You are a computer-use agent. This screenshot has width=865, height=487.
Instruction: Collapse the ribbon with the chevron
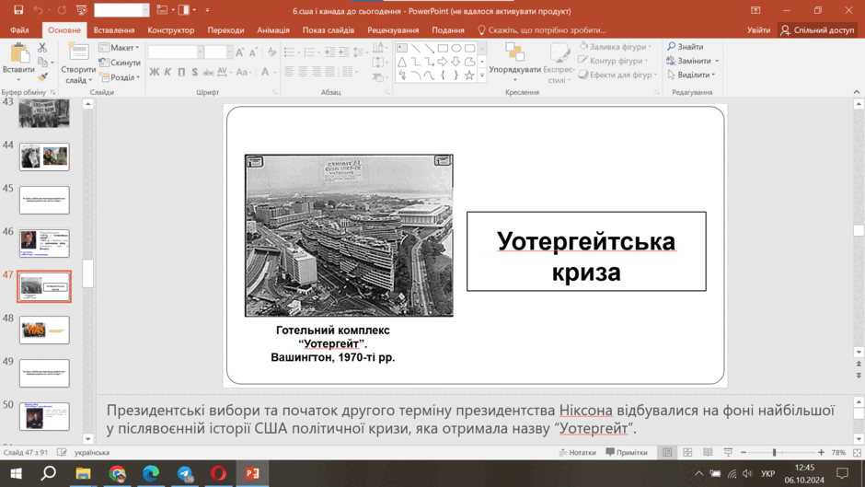click(856, 92)
